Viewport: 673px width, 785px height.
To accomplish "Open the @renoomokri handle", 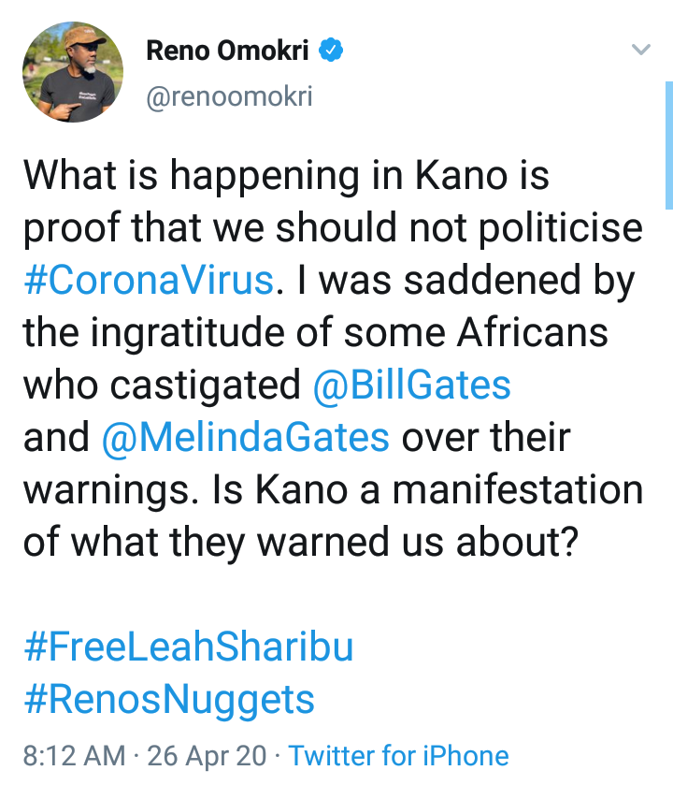I will point(229,96).
